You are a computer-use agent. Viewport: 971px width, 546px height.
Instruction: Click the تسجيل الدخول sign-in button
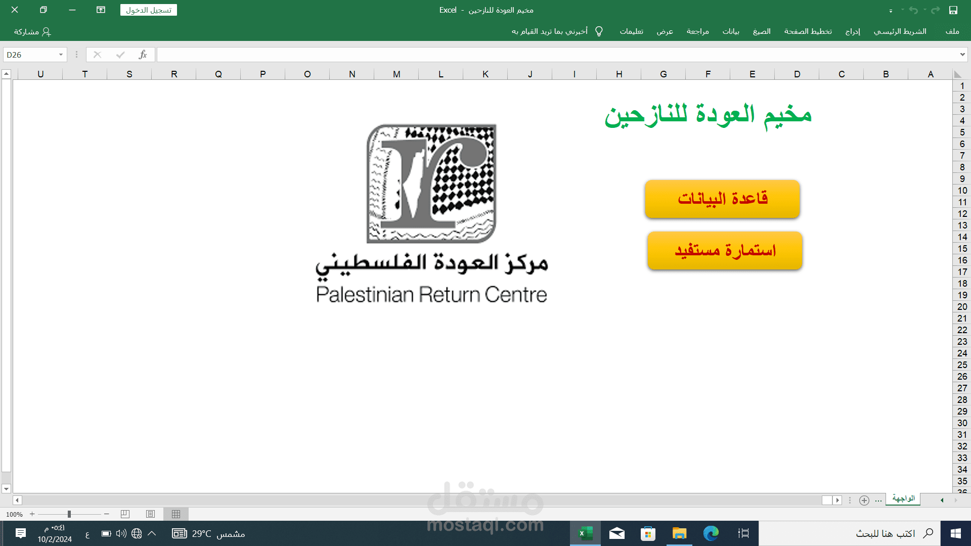point(149,10)
